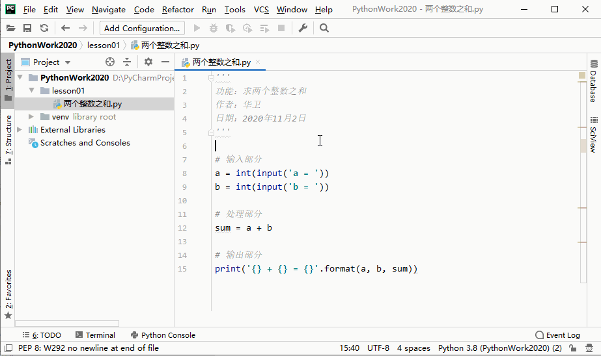
Task: Click the Project panel horizontal scrollbar
Action: point(67,324)
